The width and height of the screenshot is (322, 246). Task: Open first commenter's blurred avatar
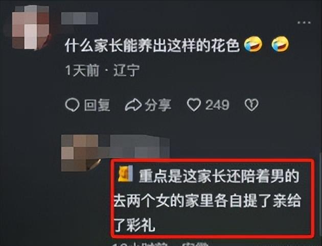tap(31, 28)
